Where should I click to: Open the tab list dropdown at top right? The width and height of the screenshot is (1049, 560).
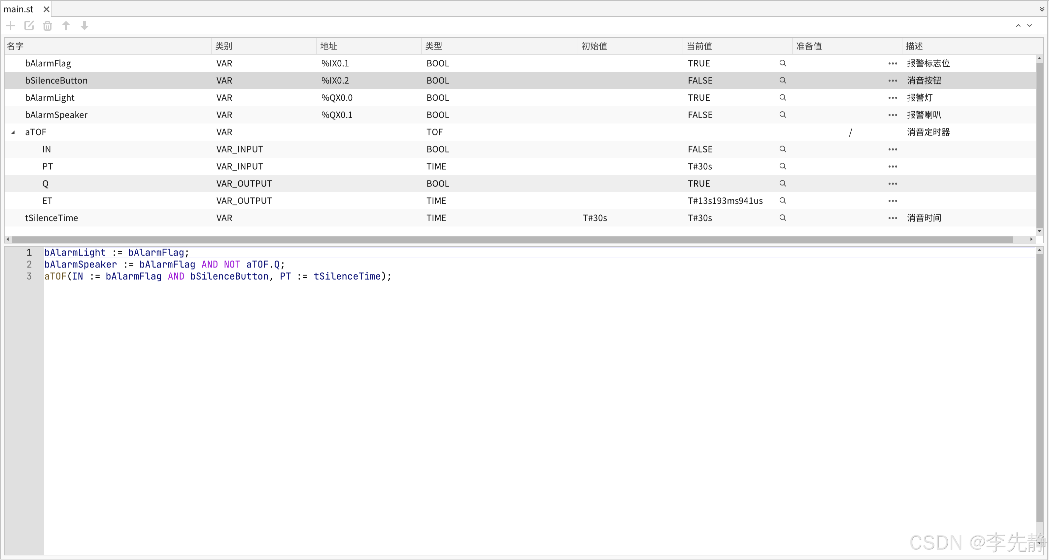1042,9
